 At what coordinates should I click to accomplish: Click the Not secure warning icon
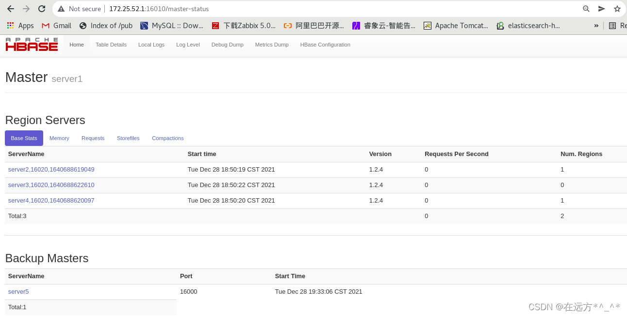(x=61, y=9)
